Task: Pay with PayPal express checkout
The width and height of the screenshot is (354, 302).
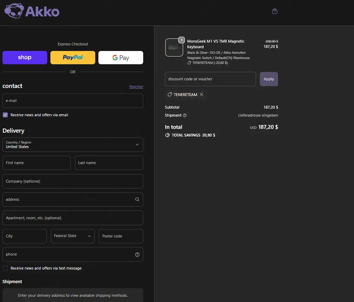Action: pos(73,58)
